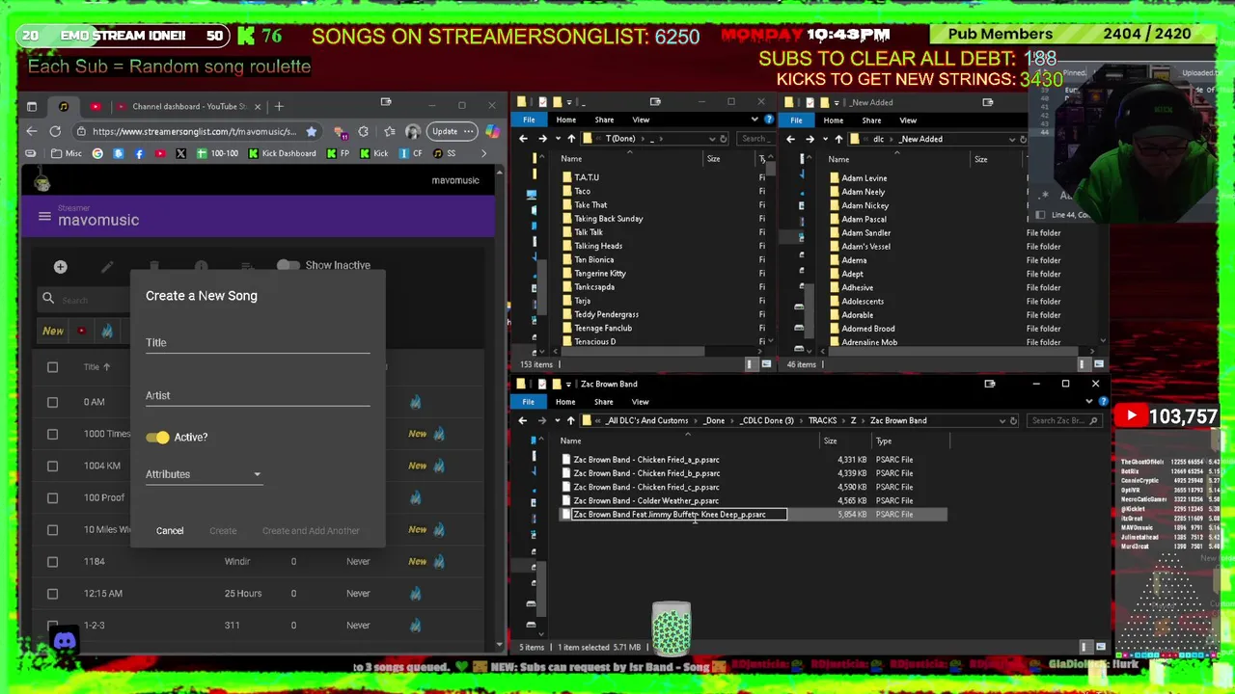This screenshot has height=694, width=1235.
Task: Show more bookmarks chevron
Action: coord(483,153)
